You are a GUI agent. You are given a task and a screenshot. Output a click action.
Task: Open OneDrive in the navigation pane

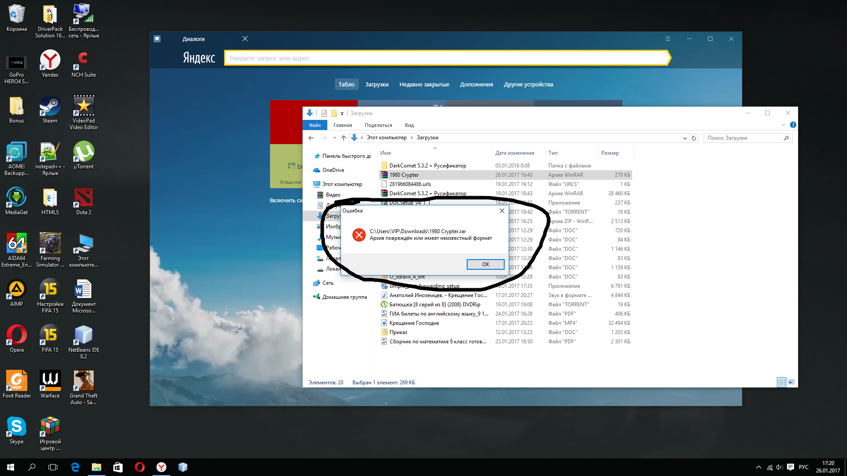[x=333, y=170]
